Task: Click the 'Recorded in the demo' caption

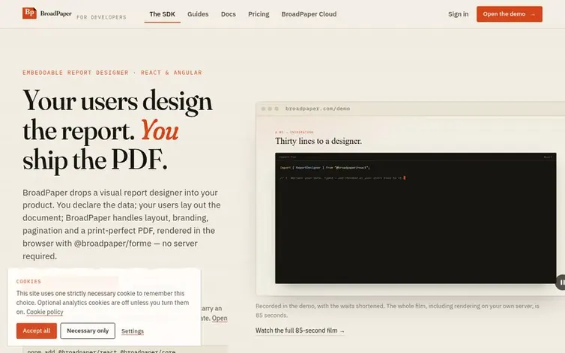Action: [x=397, y=310]
